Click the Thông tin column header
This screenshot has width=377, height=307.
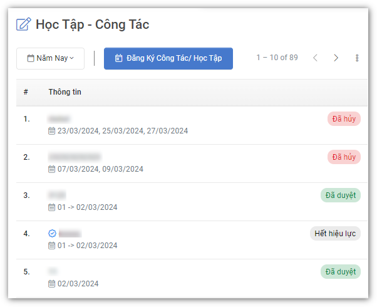coord(65,93)
